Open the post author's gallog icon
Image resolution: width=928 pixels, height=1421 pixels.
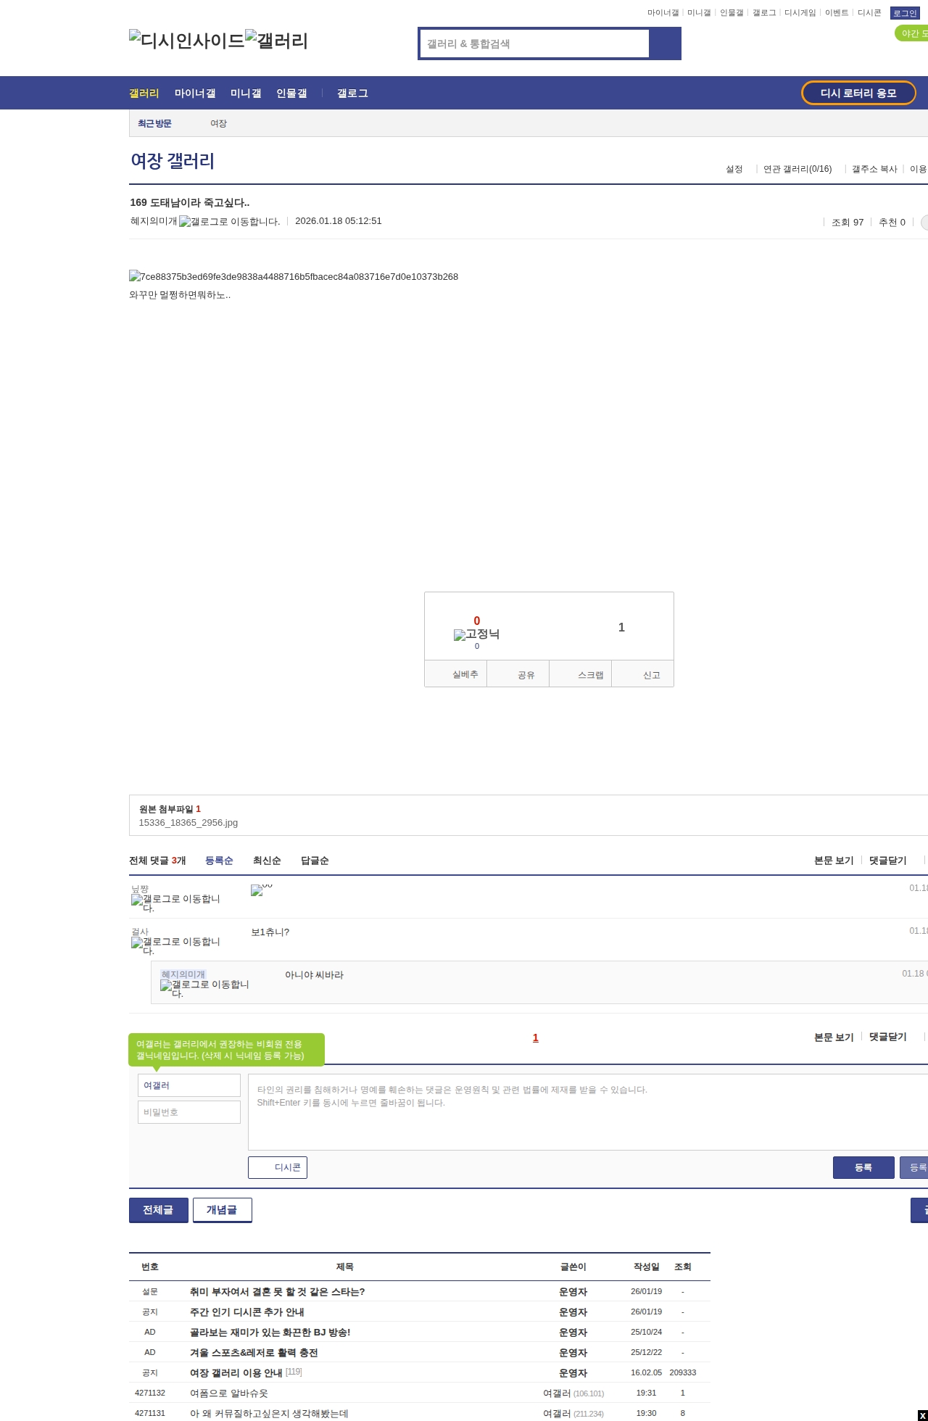pyautogui.click(x=229, y=222)
